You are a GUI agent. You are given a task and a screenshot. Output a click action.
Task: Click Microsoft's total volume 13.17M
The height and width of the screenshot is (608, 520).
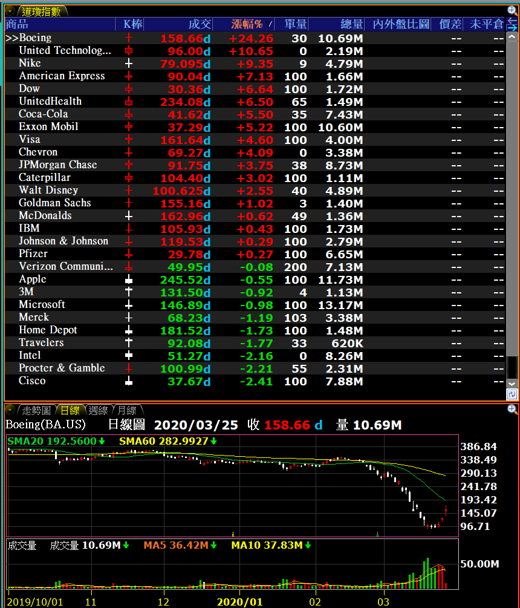point(340,305)
